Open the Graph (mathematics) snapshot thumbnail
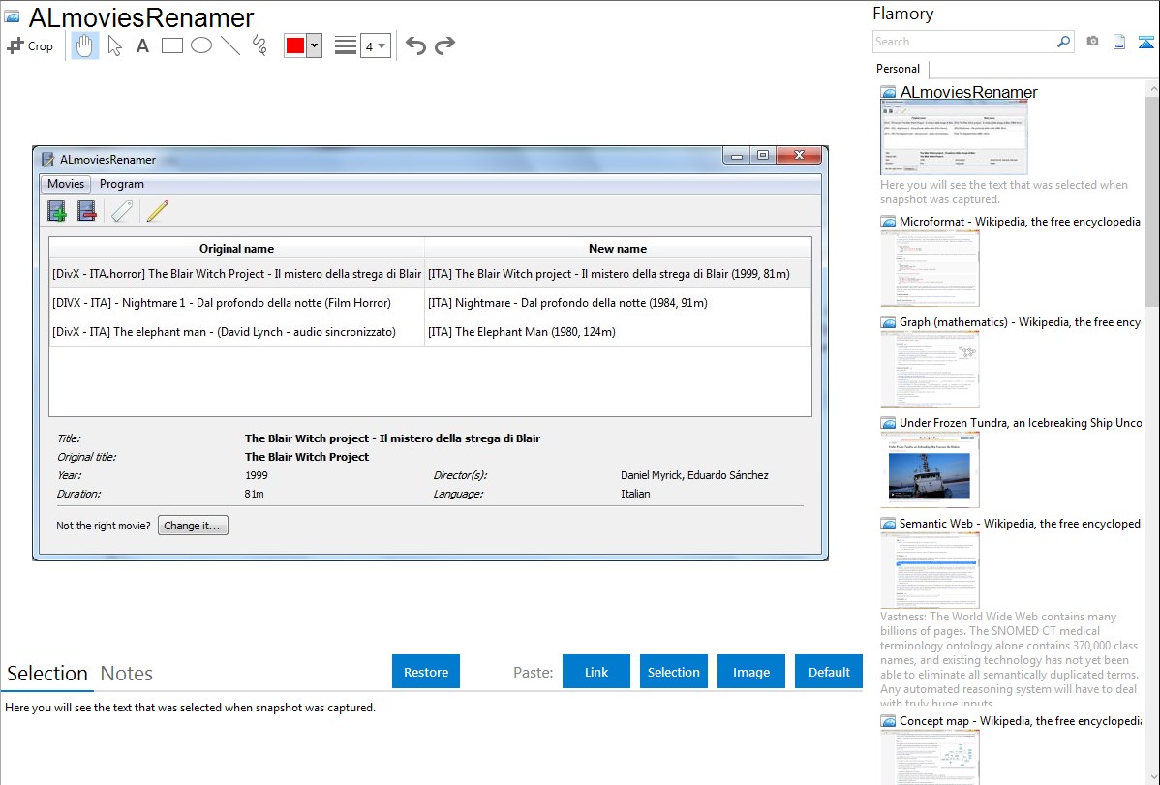 pos(930,369)
